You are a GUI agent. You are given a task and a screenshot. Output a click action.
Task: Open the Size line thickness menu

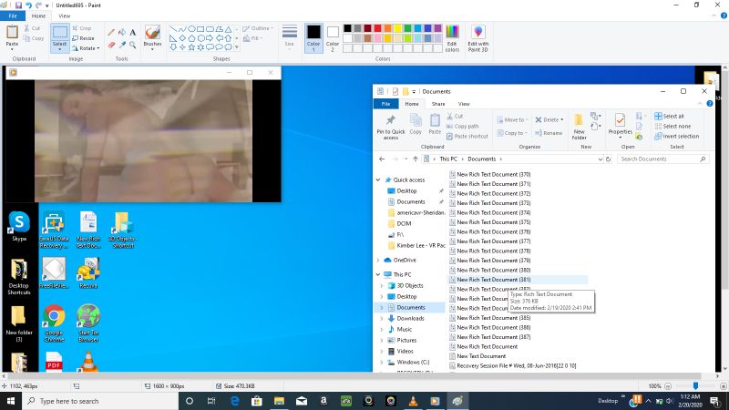click(289, 36)
